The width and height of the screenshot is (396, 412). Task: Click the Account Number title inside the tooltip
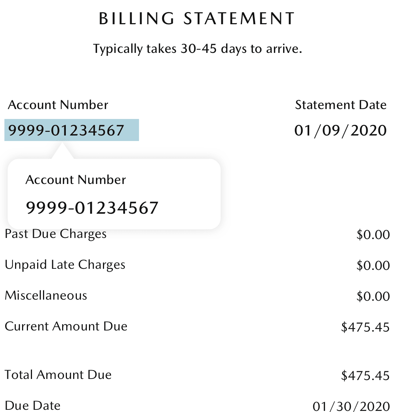click(76, 180)
